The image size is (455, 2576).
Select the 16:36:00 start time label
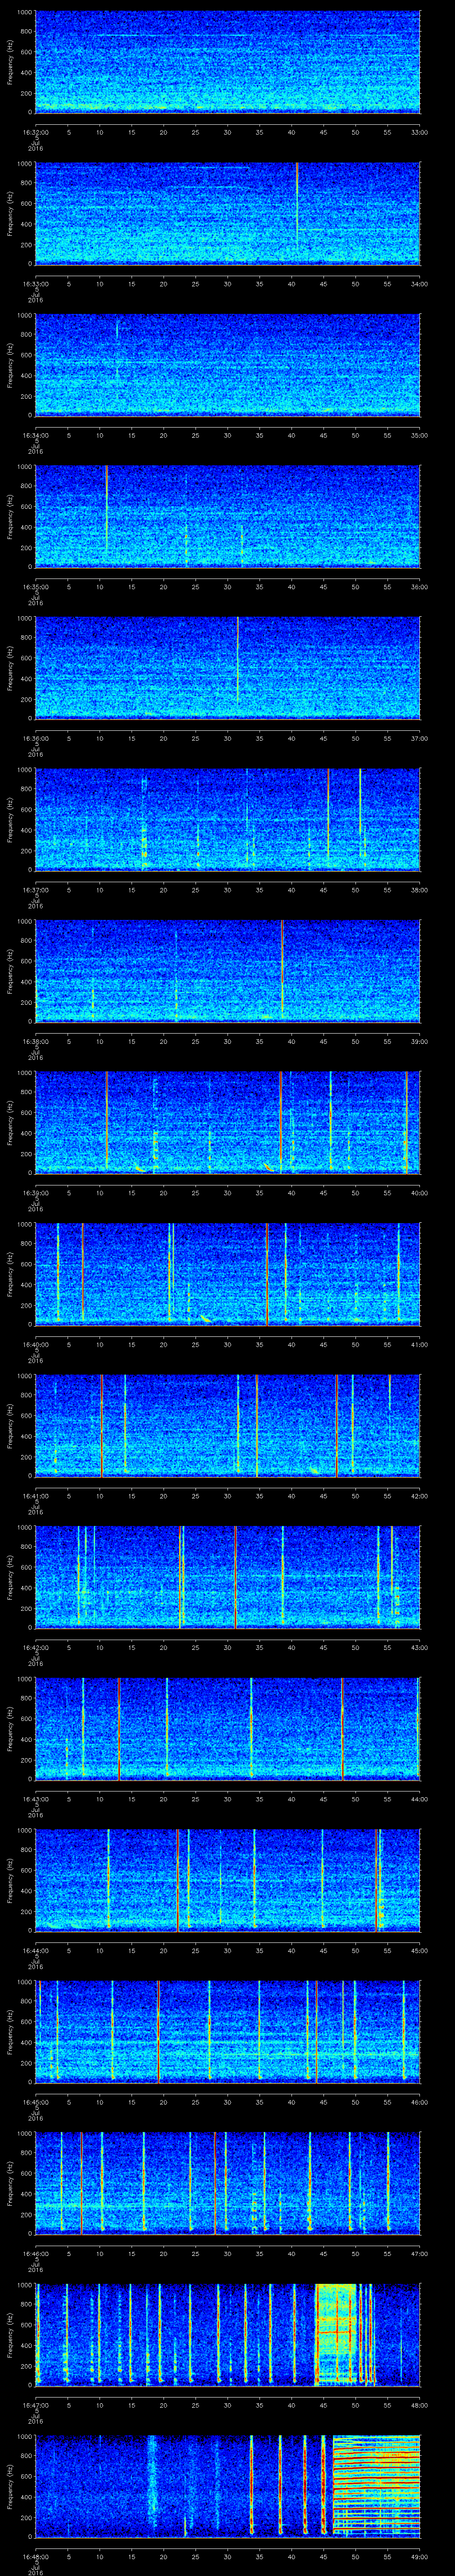(x=35, y=738)
